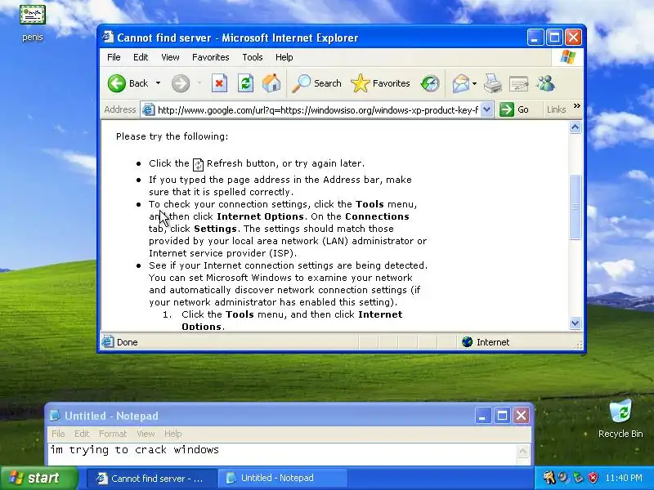Open the History clock icon

[430, 83]
